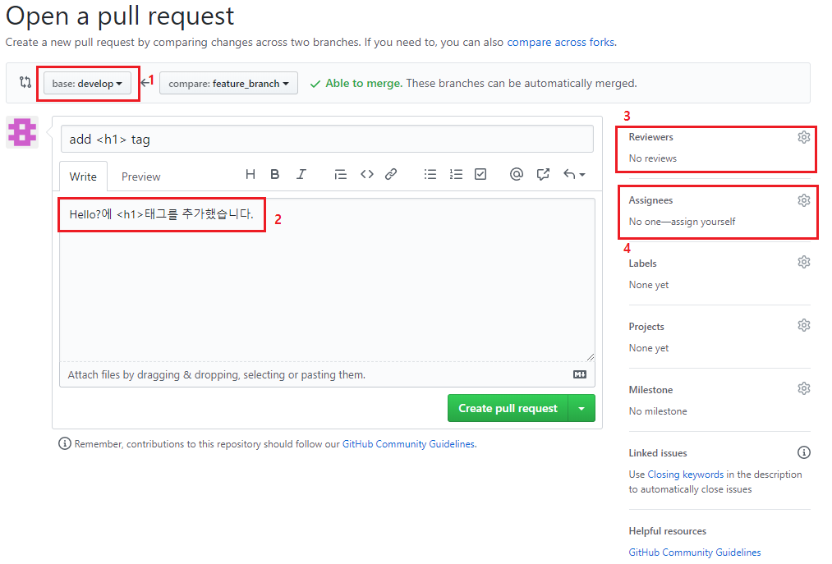Screen dimensions: 832x564
Task: Open the Projects gear settings
Action: click(804, 325)
